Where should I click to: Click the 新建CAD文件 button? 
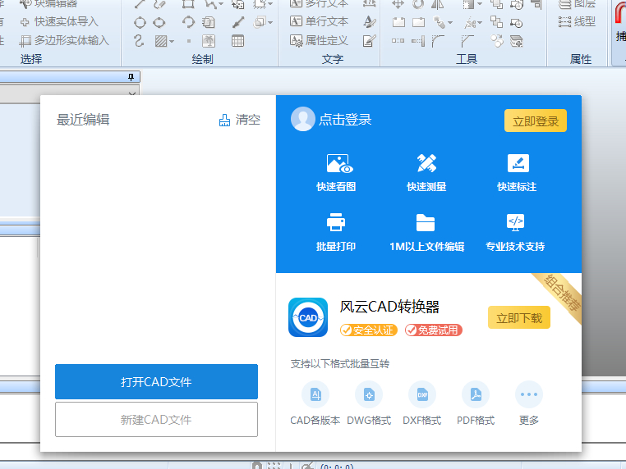point(156,419)
